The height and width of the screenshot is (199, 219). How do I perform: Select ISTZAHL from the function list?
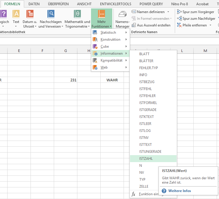[146, 159]
